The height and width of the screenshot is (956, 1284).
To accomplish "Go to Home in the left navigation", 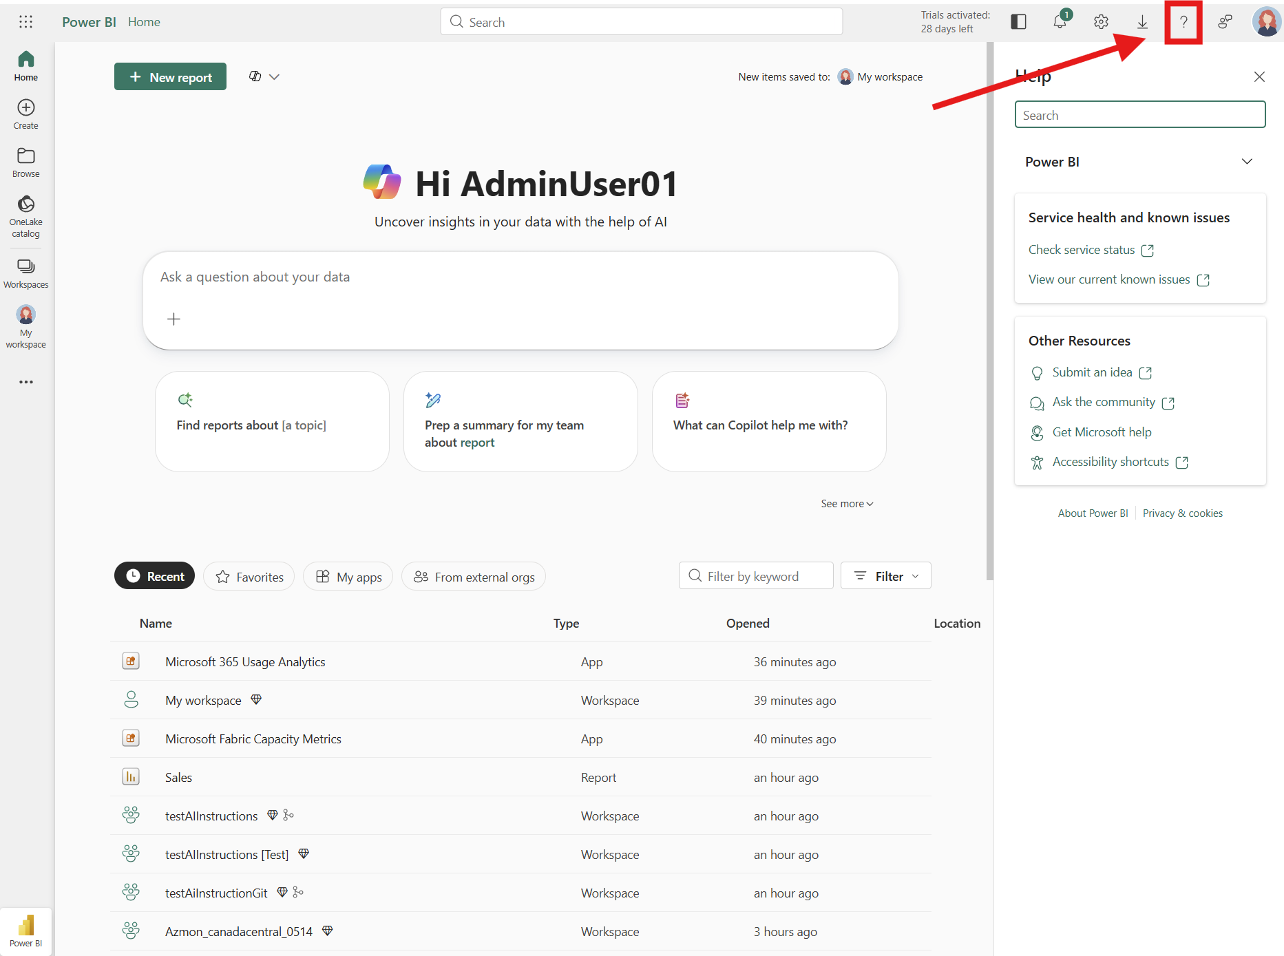I will click(26, 66).
